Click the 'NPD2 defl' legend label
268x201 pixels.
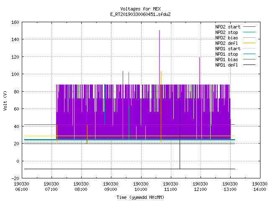227,43
